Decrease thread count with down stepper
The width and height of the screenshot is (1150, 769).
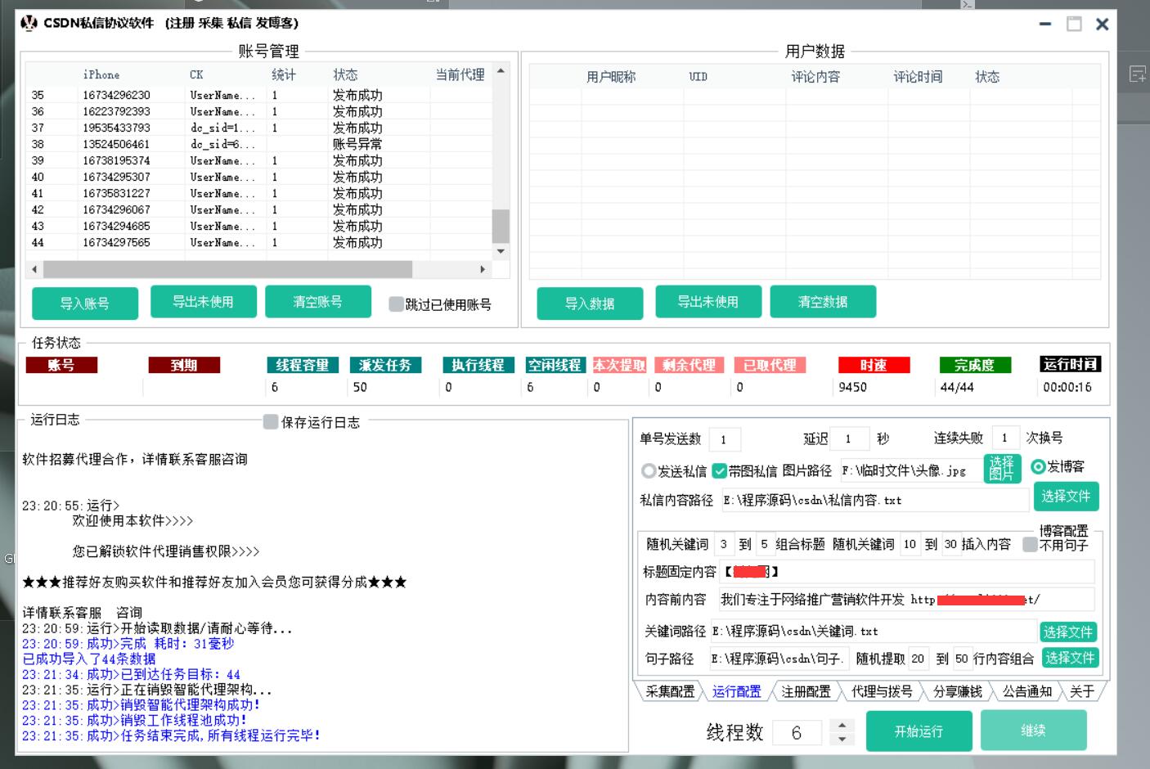click(842, 740)
